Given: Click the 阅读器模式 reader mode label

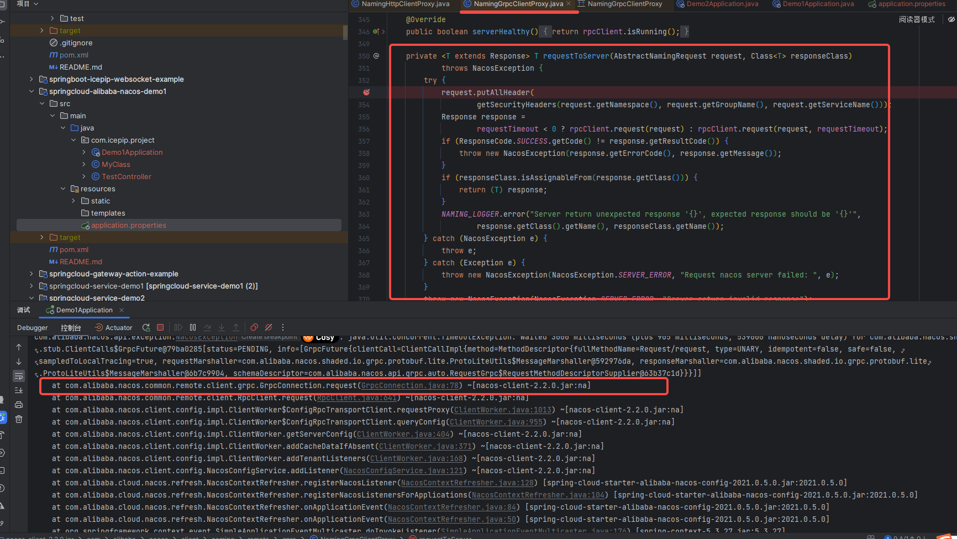Looking at the screenshot, I should pos(917,19).
